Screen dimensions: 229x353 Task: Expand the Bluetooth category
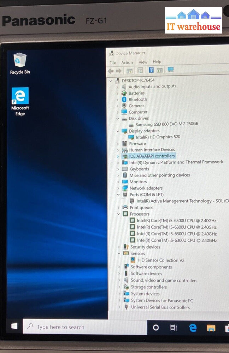[118, 100]
